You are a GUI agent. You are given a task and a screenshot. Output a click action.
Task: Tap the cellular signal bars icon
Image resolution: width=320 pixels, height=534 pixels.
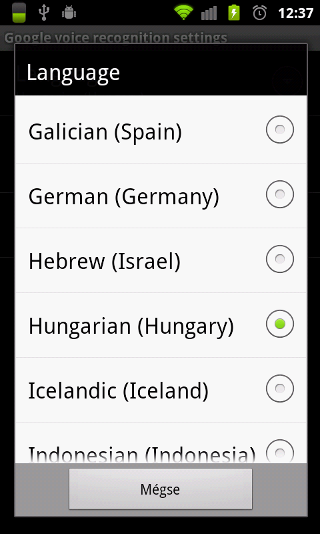[x=209, y=13]
